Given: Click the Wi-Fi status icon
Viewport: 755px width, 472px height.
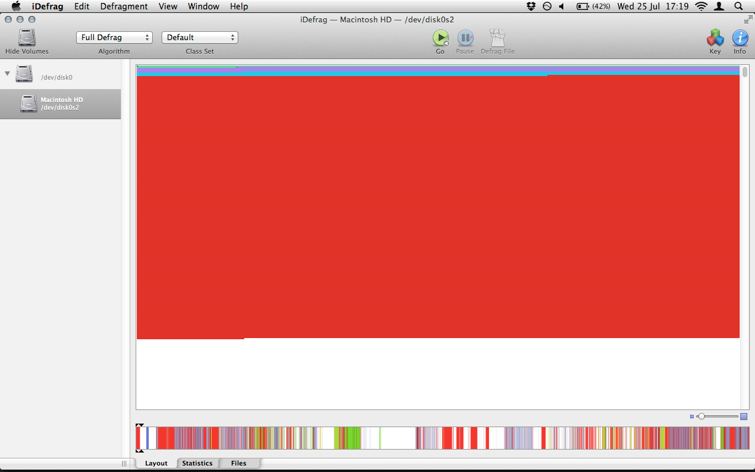Looking at the screenshot, I should point(701,6).
